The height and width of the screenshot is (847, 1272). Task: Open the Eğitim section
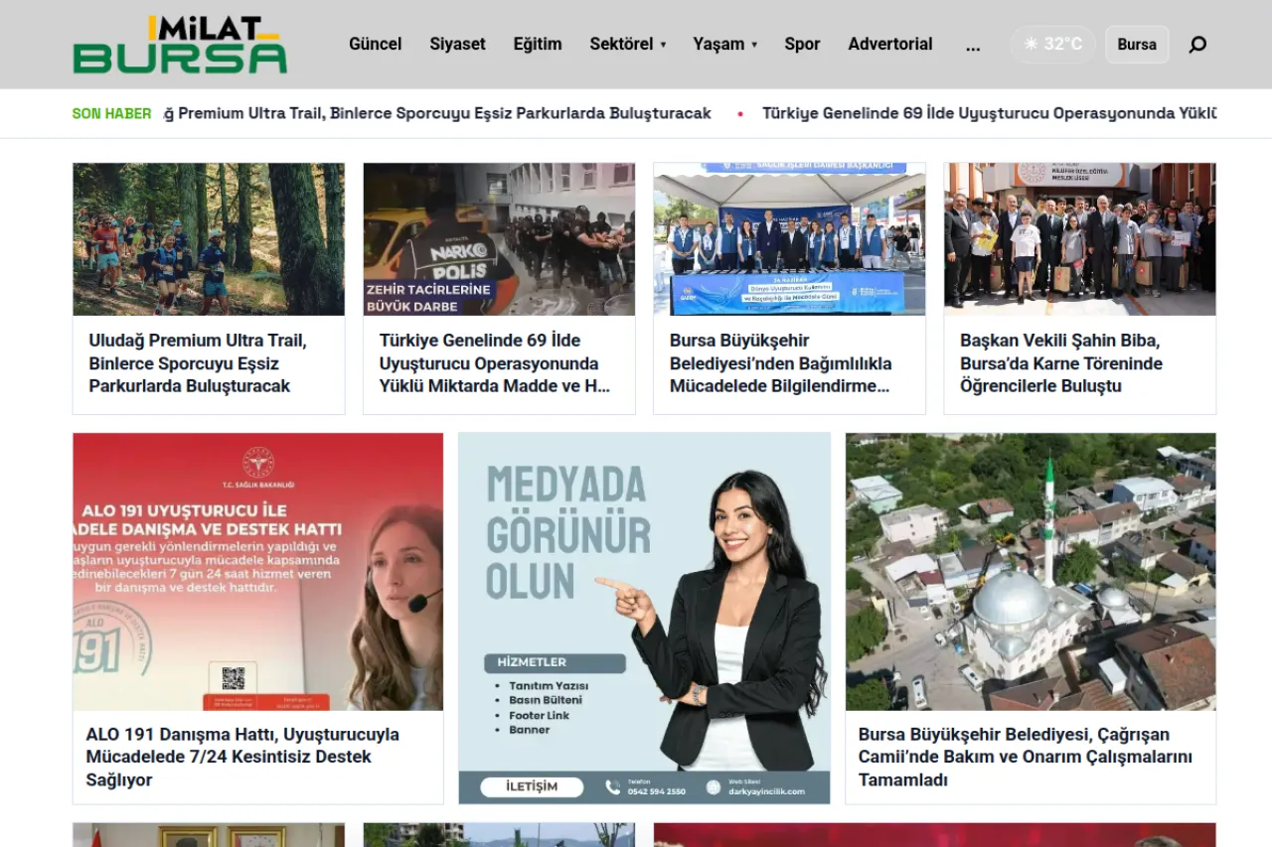pos(538,44)
